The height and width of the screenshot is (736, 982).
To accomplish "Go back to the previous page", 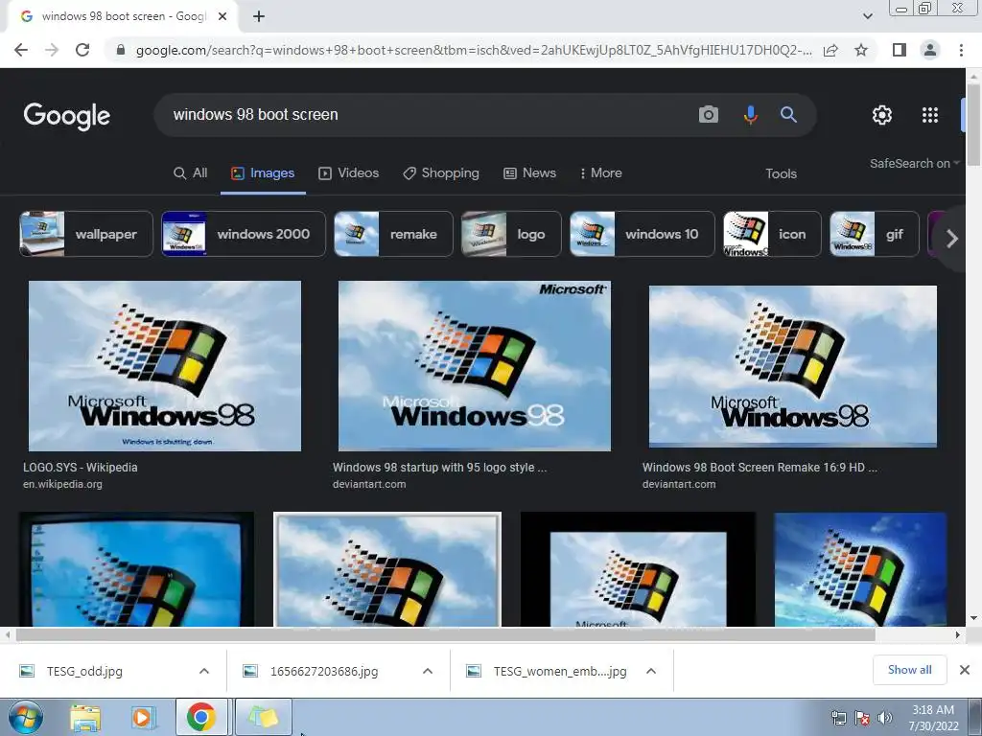I will [x=21, y=50].
